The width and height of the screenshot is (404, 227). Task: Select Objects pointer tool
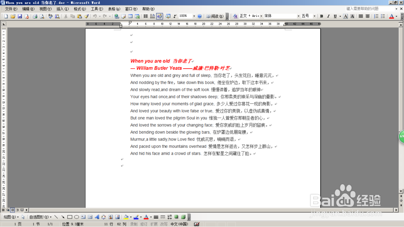[x=23, y=217]
